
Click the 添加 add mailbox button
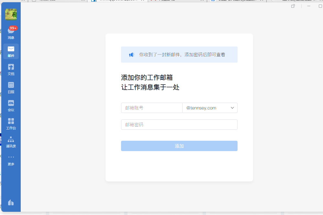[x=179, y=146]
